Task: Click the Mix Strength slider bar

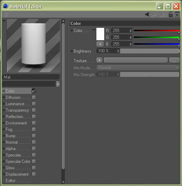Action: tap(150, 75)
